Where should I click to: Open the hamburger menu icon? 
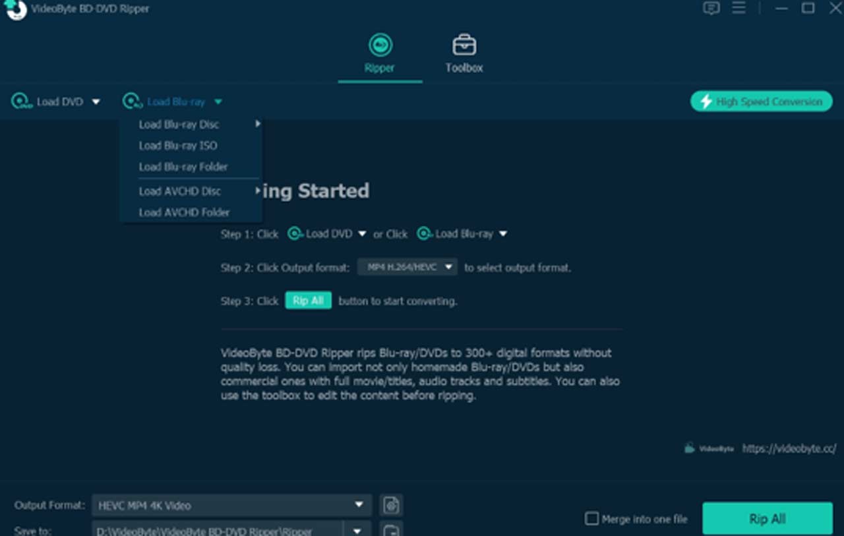[x=739, y=9]
